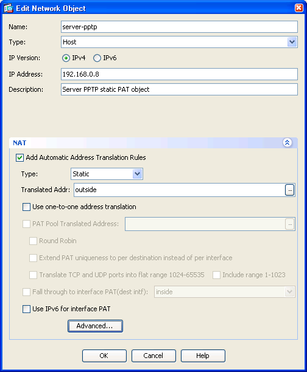
Task: Click the NAT section header label
Action: 19,143
